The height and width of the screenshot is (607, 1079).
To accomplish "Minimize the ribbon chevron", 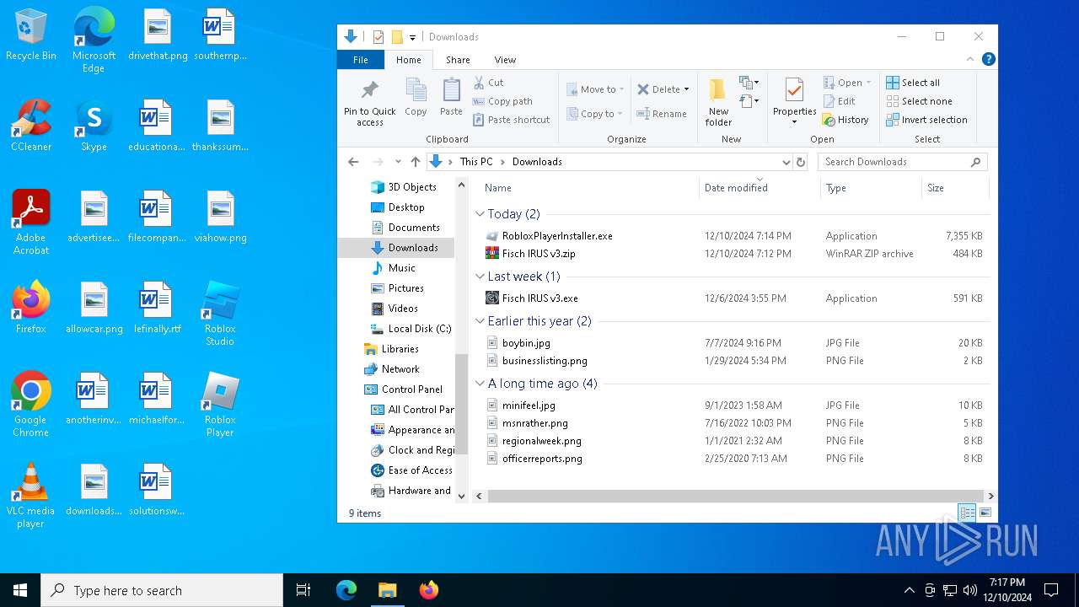I will [x=969, y=59].
